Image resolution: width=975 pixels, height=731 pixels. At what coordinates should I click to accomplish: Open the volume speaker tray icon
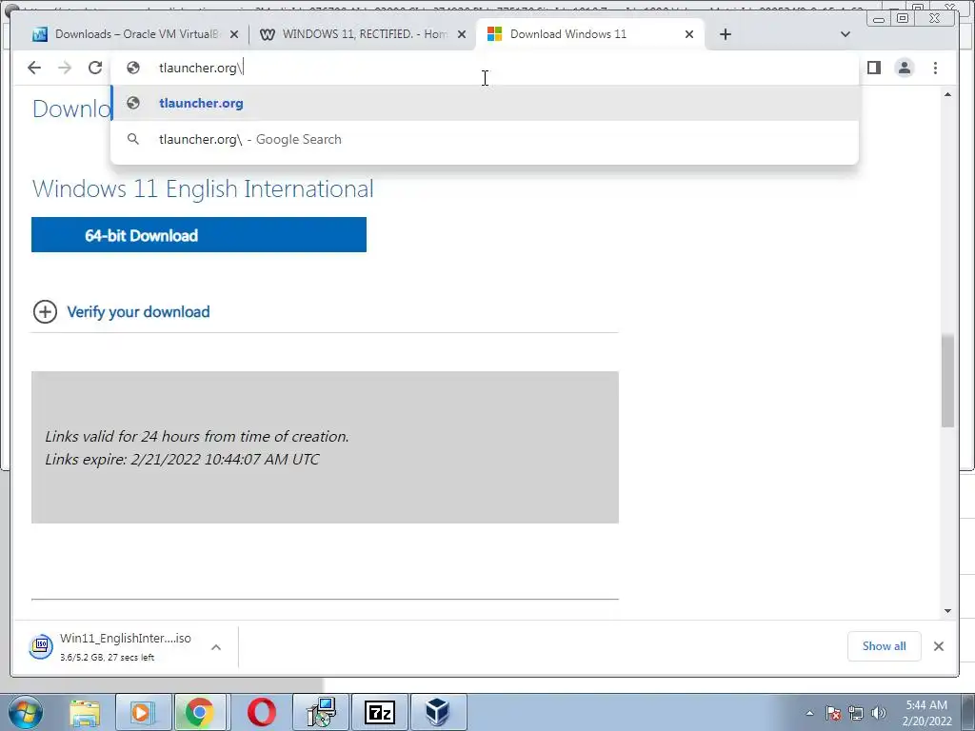pos(879,713)
